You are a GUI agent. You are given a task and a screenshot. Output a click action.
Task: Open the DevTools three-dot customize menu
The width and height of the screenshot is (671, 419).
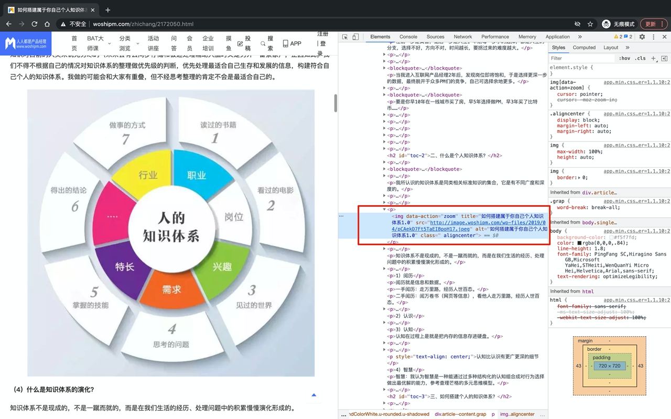pos(653,37)
